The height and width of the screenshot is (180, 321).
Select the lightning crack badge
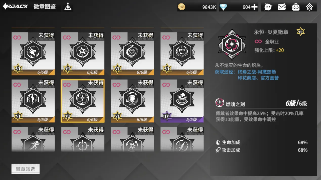click(x=33, y=101)
